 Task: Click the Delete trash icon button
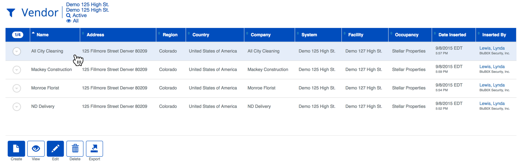[x=75, y=149]
